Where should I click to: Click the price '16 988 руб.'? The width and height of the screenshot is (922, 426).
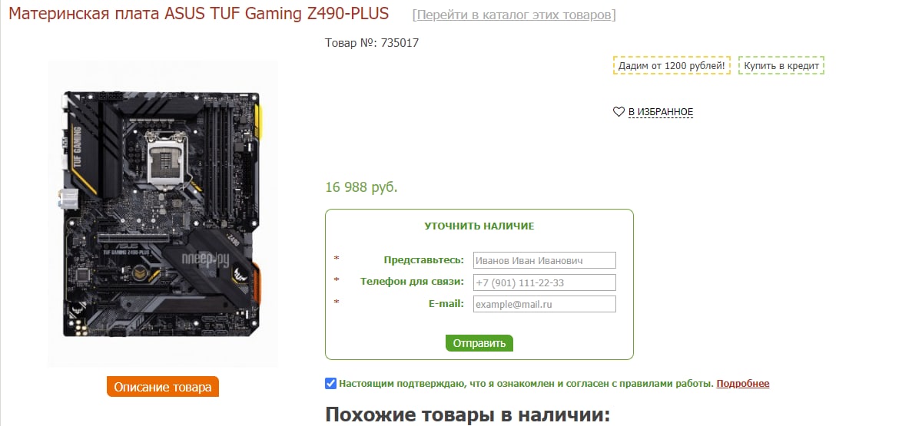pos(362,187)
